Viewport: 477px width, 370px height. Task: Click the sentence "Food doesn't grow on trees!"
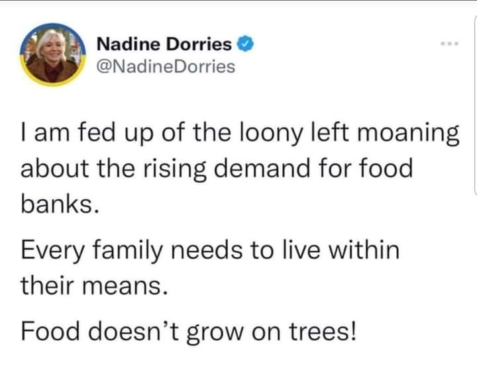[189, 329]
